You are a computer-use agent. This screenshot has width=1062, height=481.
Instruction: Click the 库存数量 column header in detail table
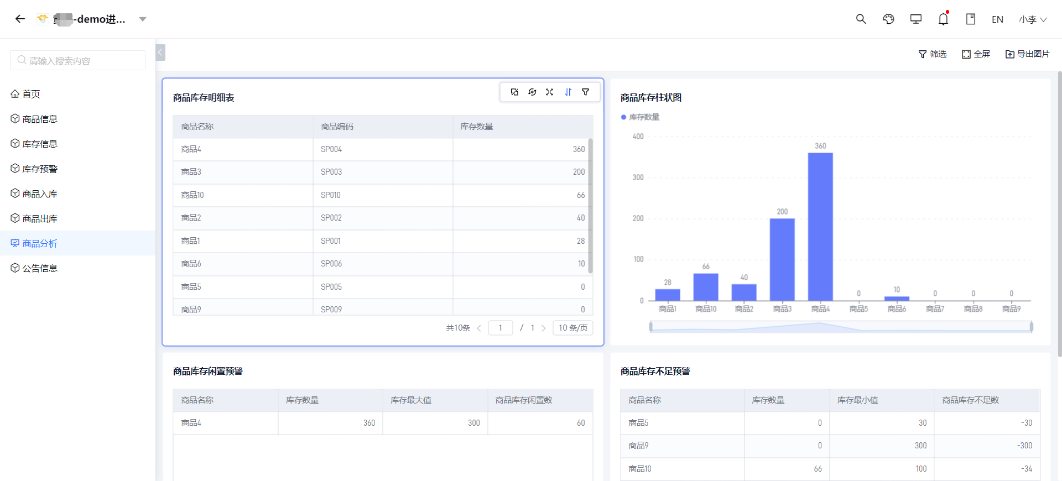pyautogui.click(x=523, y=127)
